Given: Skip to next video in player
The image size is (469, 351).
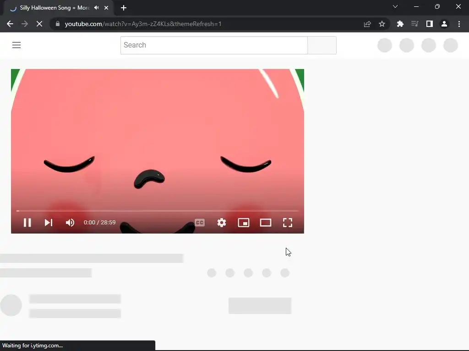Looking at the screenshot, I should click(49, 223).
